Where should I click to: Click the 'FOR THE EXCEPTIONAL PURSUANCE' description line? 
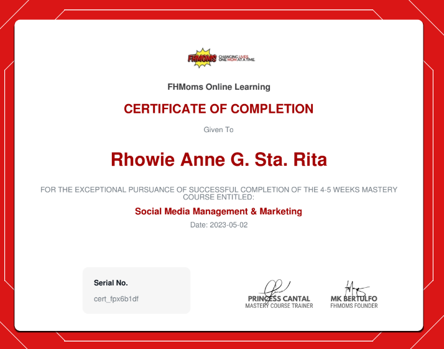[x=219, y=189]
